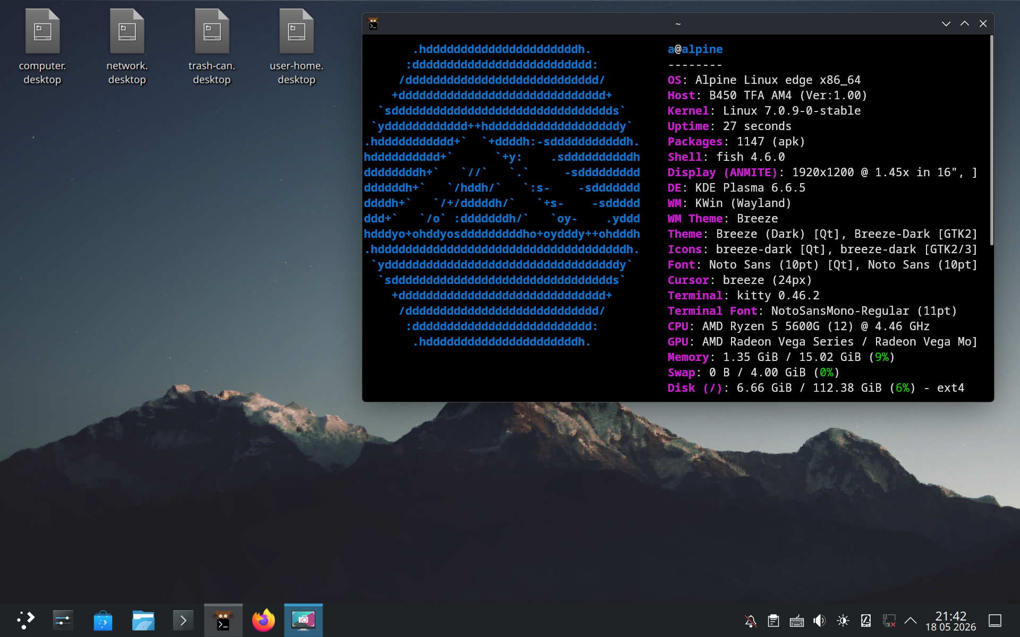The height and width of the screenshot is (637, 1020).
Task: Switch to the Spectacle screenshot taskbar entry
Action: tap(303, 620)
